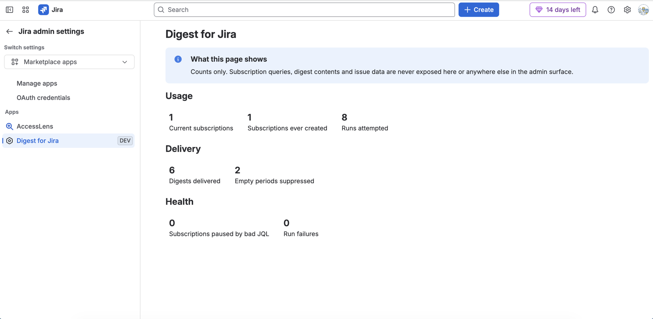653x319 pixels.
Task: Click the Marketplace apps grid-plus icon
Action: click(15, 62)
